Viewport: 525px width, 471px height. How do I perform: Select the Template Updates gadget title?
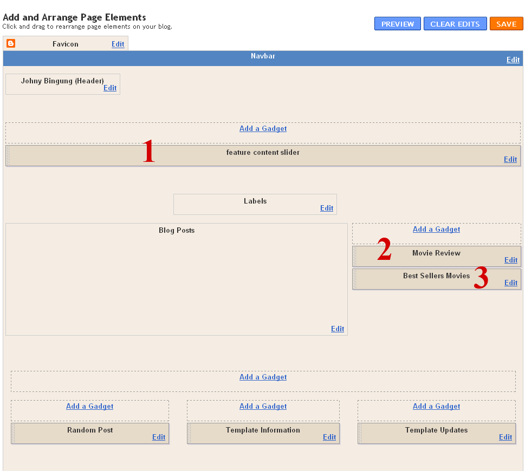(436, 430)
